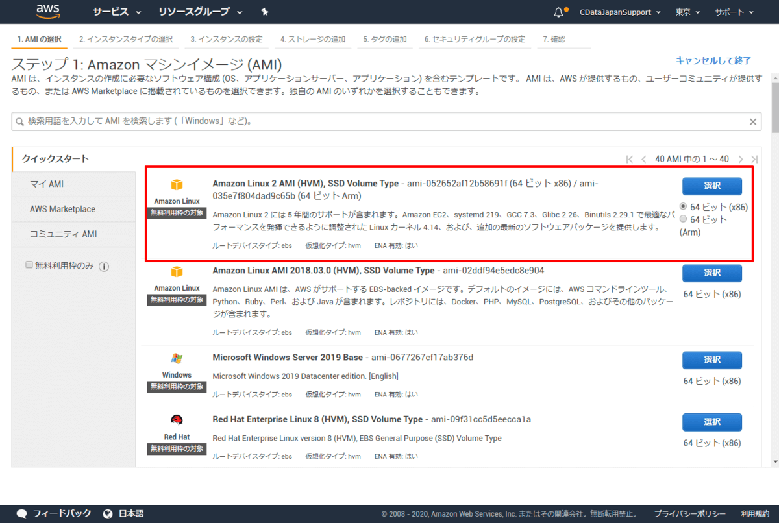The image size is (779, 523).
Task: Click the feedback speech bubble icon
Action: tap(21, 513)
